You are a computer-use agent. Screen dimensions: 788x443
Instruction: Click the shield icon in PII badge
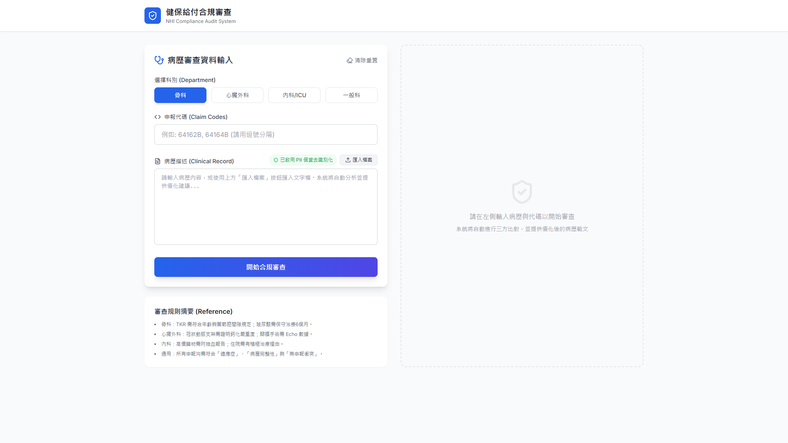(276, 160)
